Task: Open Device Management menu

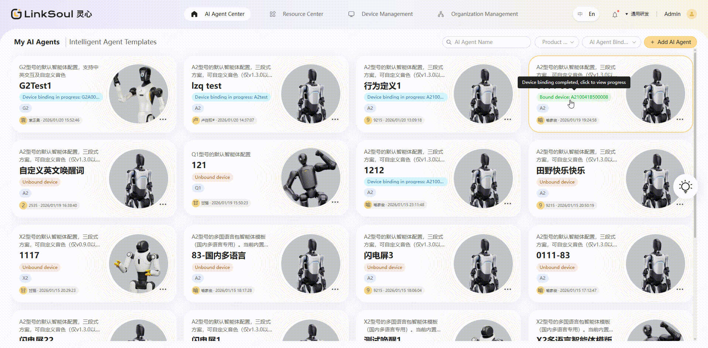Action: click(381, 14)
